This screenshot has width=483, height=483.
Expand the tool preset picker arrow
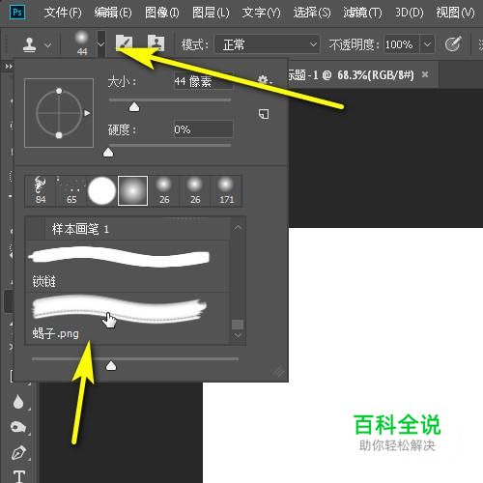tap(48, 45)
